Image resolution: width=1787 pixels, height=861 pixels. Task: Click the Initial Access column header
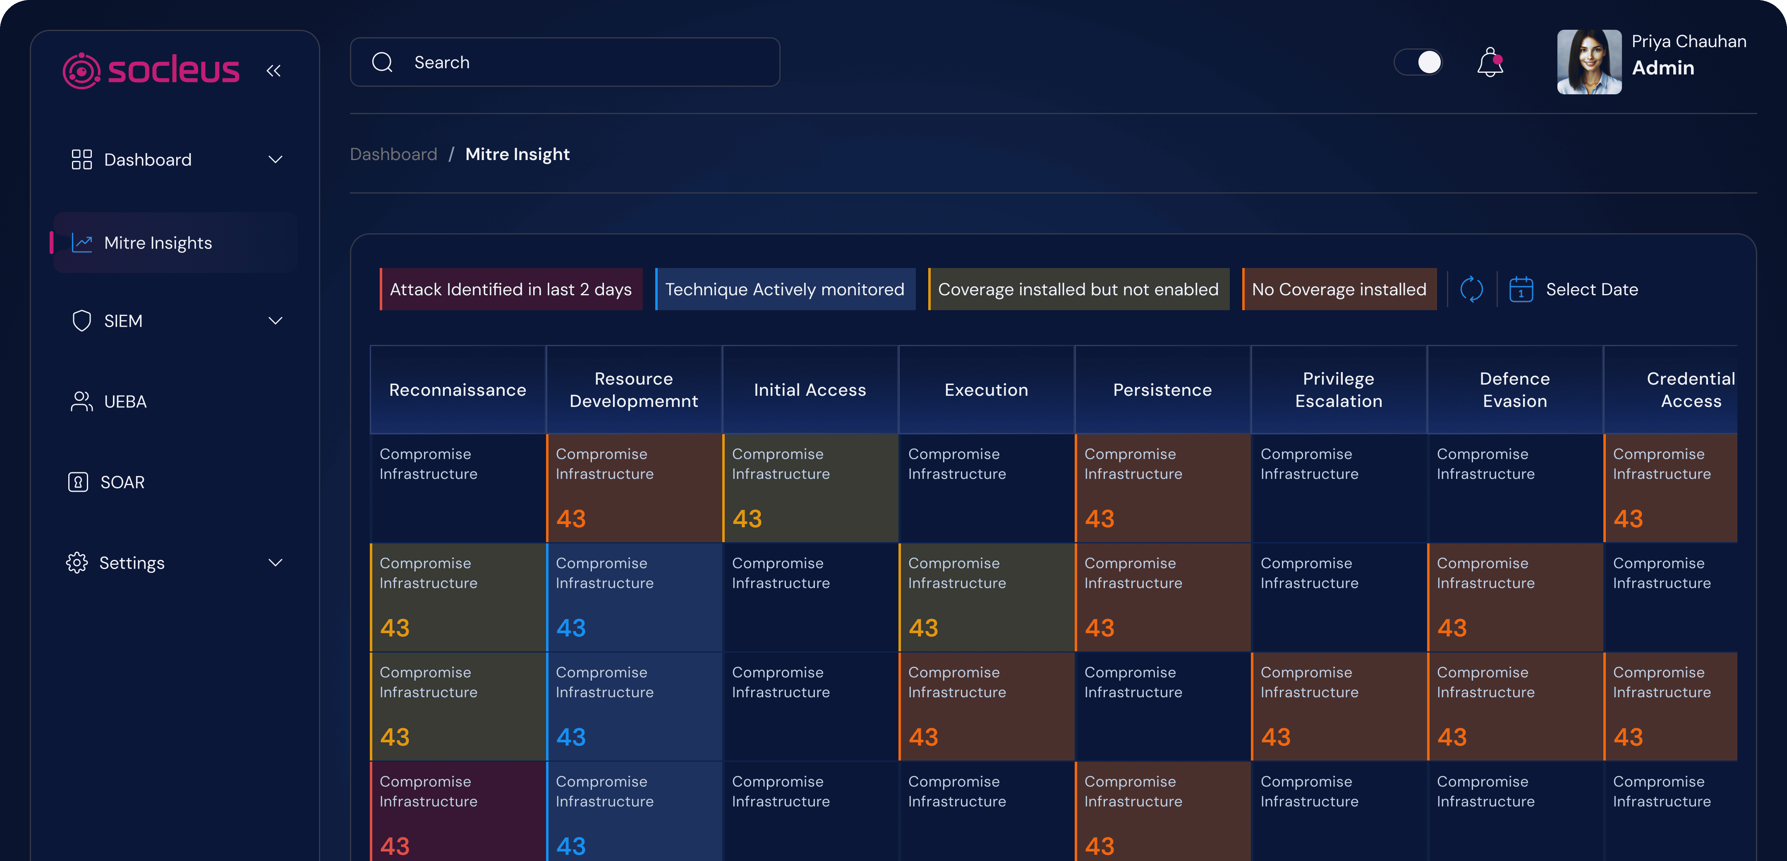tap(810, 390)
